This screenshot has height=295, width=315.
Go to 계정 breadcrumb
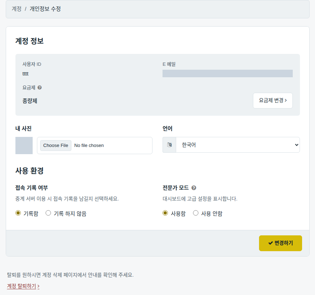[17, 9]
